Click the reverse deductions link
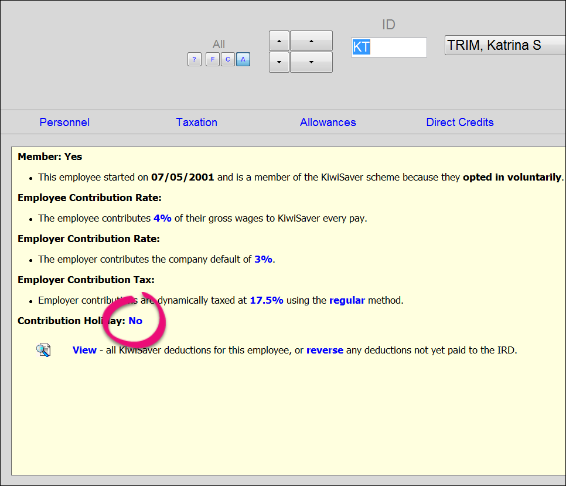This screenshot has width=566, height=486. click(x=325, y=350)
